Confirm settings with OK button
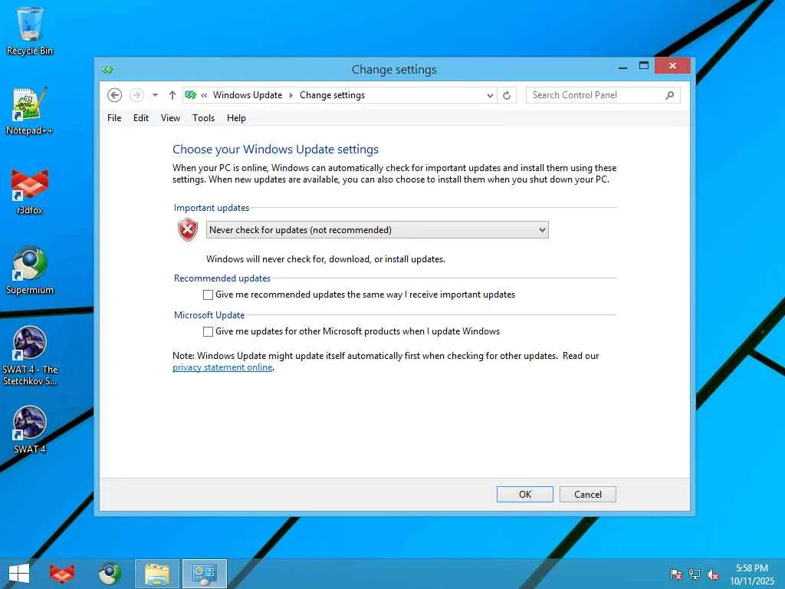 [x=524, y=495]
